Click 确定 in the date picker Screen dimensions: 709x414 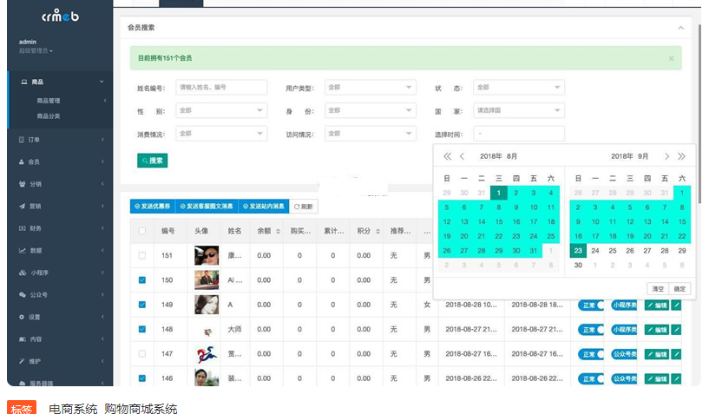click(x=679, y=289)
